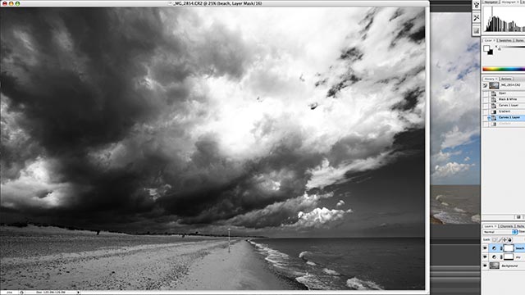
Task: Click the sky layer adjustment icon
Action: click(494, 256)
